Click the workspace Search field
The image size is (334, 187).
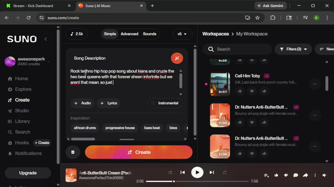[237, 49]
